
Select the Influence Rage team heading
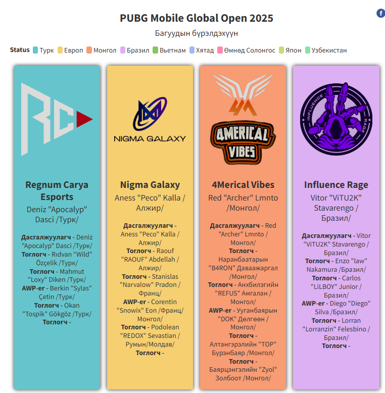tap(336, 185)
